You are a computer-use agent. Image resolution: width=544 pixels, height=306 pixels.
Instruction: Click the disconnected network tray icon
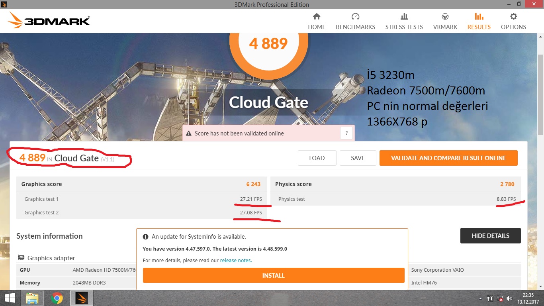499,298
